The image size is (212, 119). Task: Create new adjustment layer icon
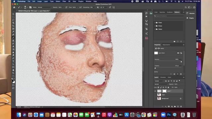[172, 106]
